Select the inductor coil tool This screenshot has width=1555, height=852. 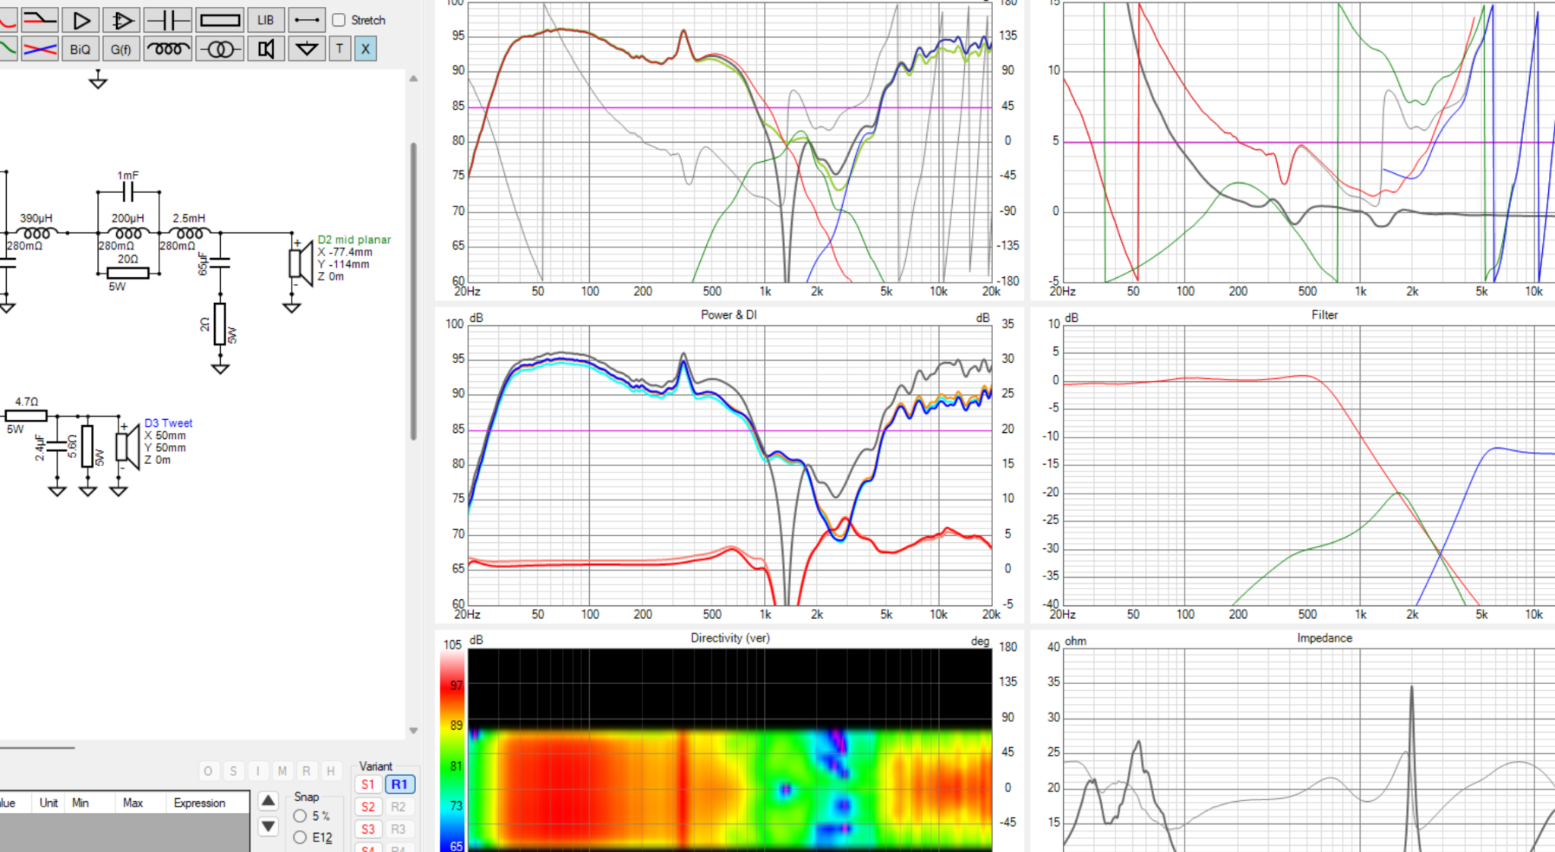pos(168,49)
